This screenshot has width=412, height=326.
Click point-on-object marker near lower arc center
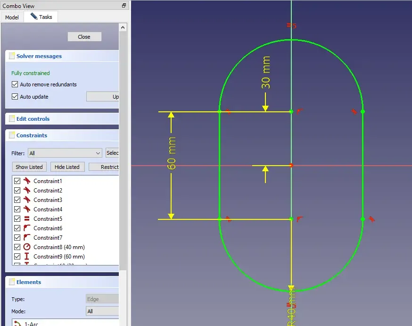coord(299,219)
